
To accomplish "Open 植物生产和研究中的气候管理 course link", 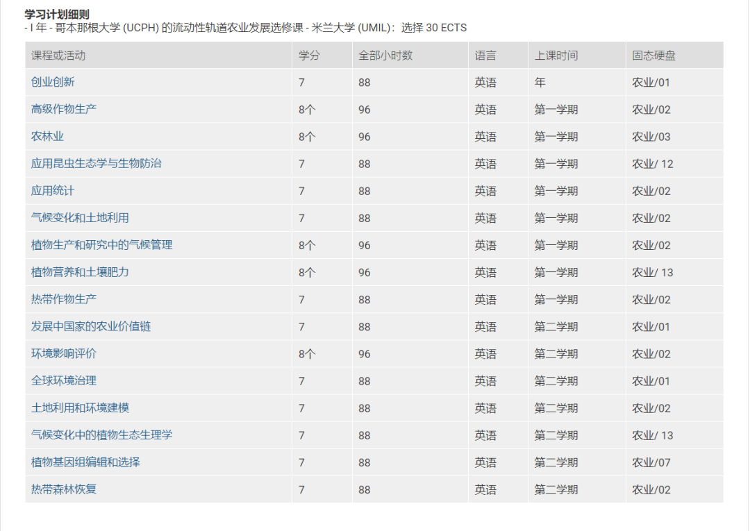I will 101,245.
